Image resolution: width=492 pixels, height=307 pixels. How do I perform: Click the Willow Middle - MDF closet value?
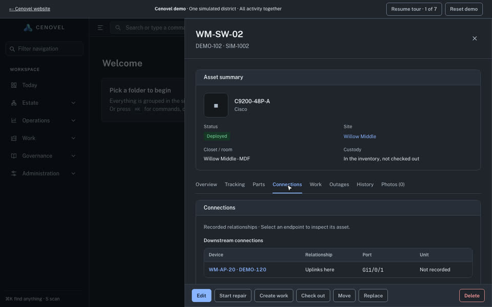tap(227, 159)
